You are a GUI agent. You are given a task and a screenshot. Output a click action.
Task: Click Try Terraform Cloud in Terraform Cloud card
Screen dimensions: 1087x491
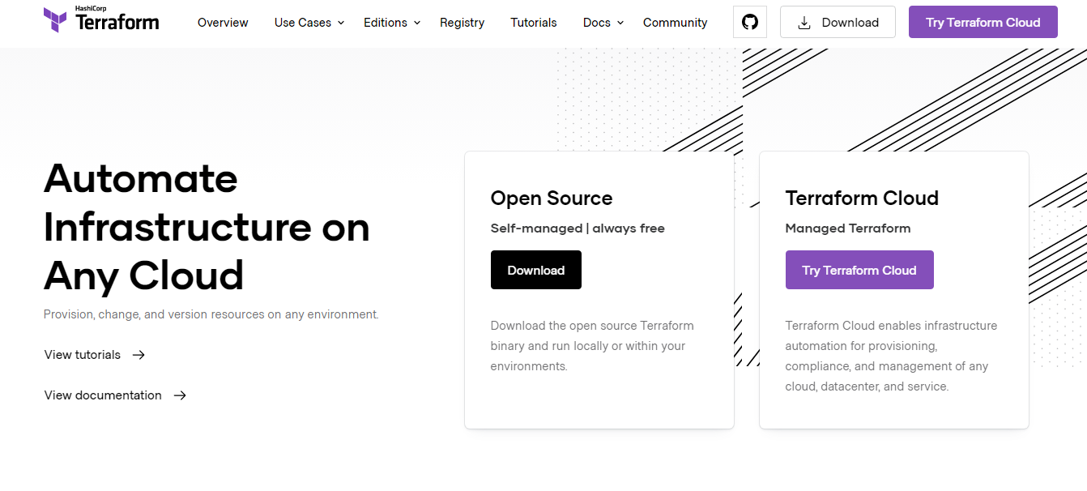(x=859, y=270)
